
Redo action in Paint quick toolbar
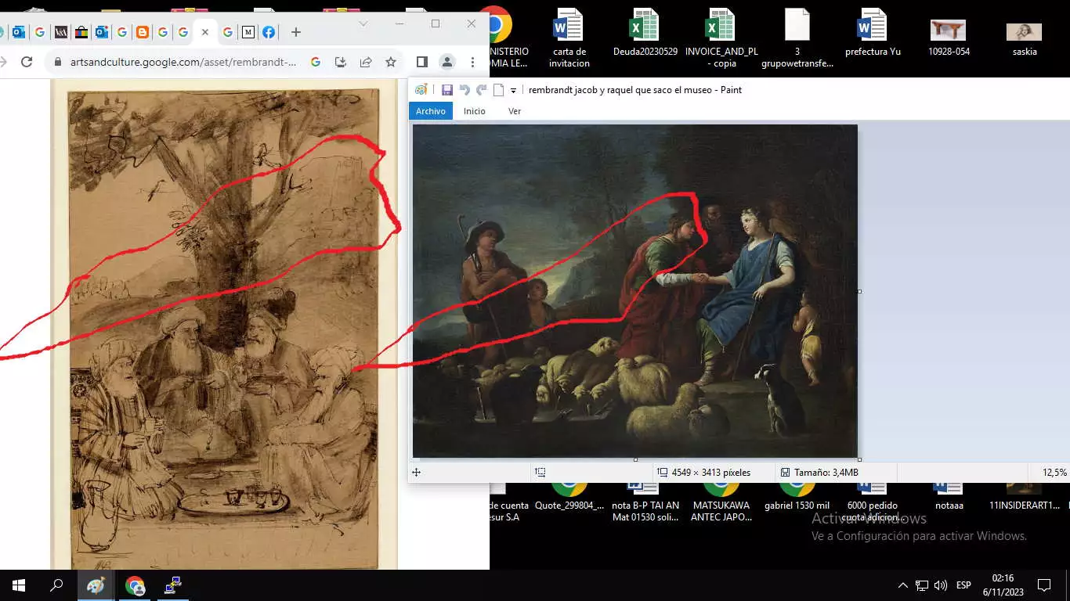pyautogui.click(x=482, y=90)
